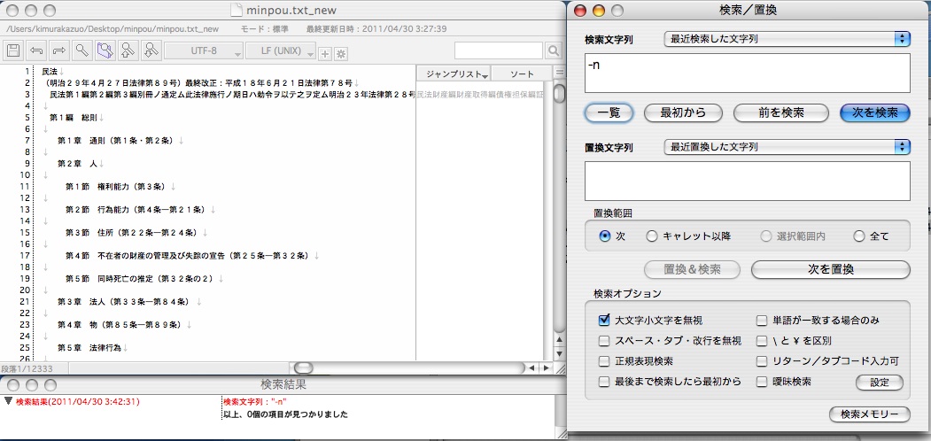This screenshot has width=931, height=441.
Task: Click the vertical scrollbar down arrow in editor
Action: point(559,353)
